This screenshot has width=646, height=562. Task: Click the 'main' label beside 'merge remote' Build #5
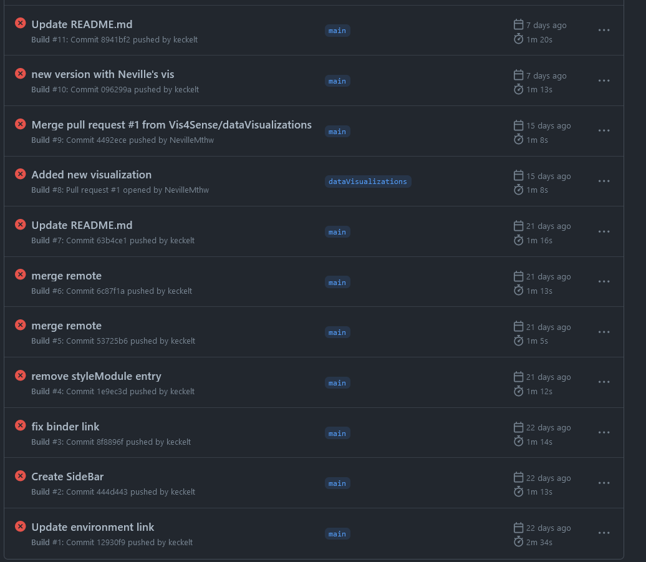pos(337,332)
